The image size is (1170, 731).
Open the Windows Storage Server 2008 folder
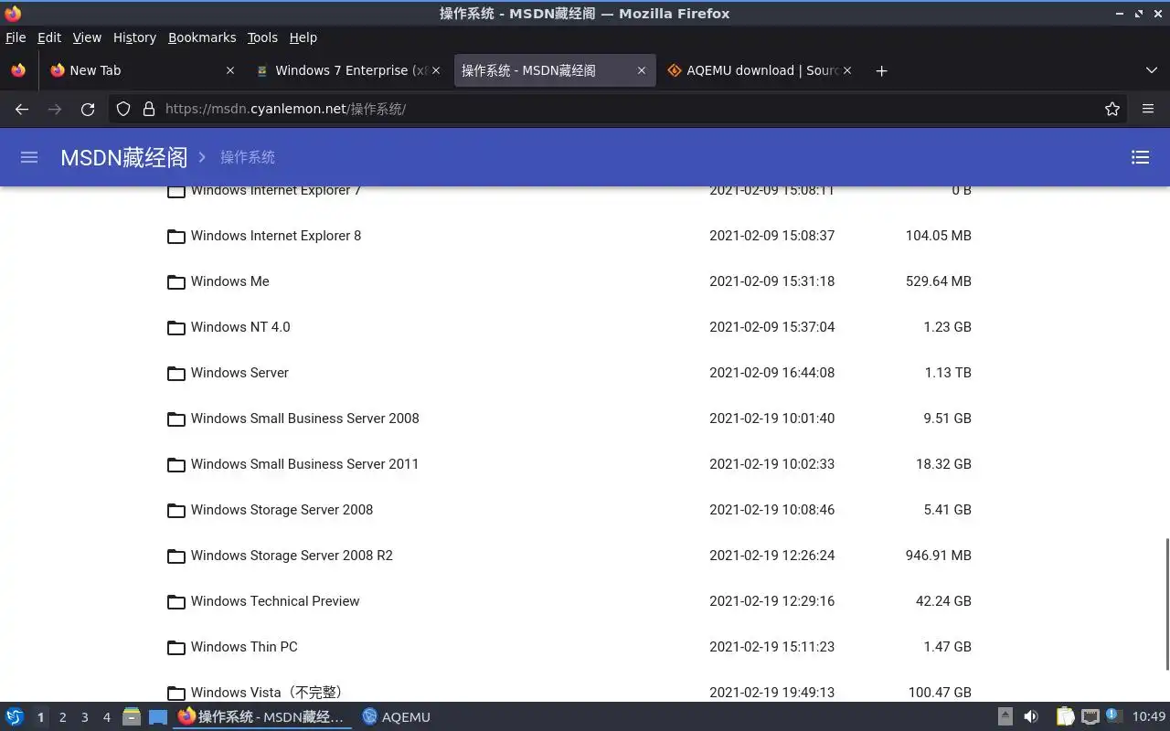pos(282,510)
